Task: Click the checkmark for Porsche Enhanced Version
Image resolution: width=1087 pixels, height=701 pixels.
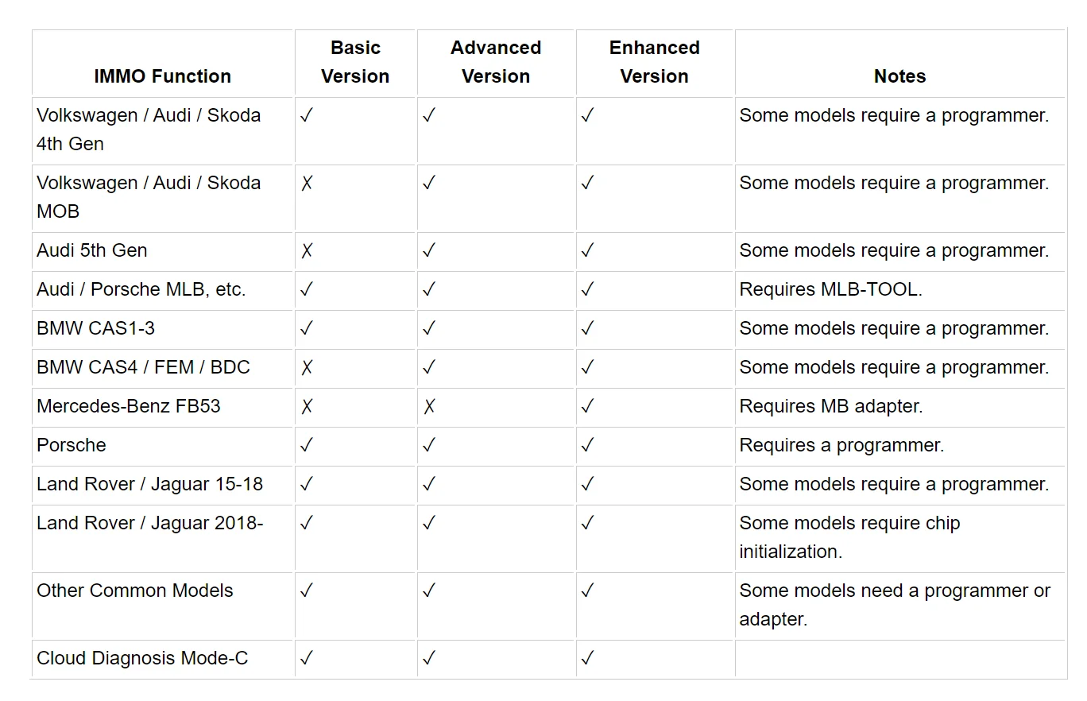Action: pos(587,445)
